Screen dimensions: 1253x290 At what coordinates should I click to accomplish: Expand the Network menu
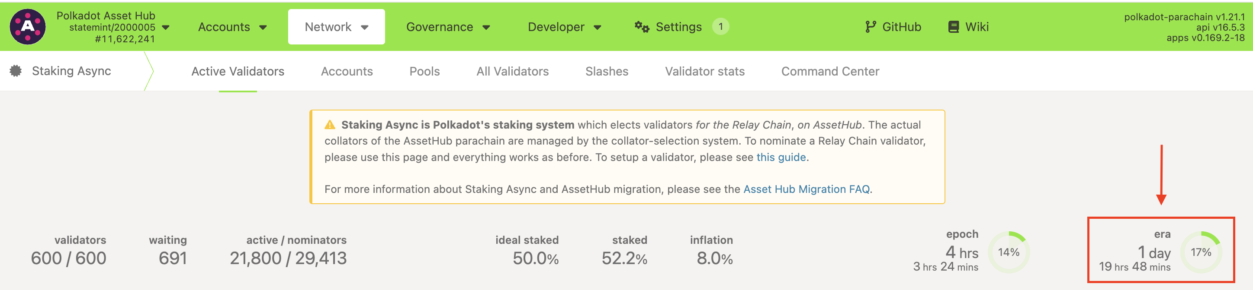336,27
